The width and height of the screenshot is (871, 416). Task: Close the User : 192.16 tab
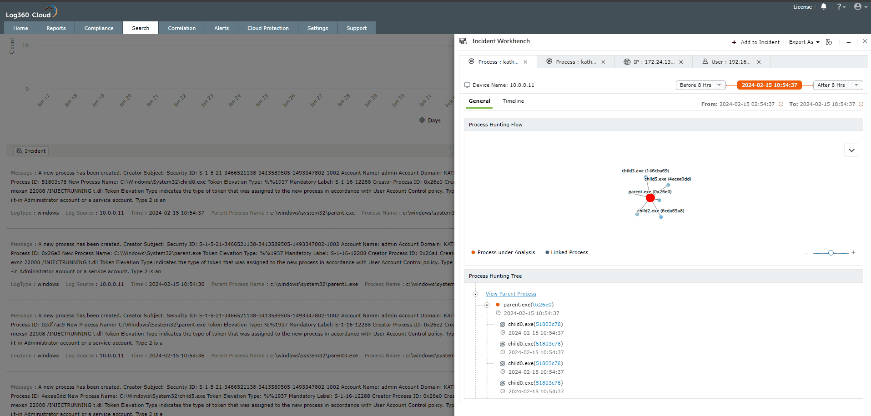click(x=759, y=62)
